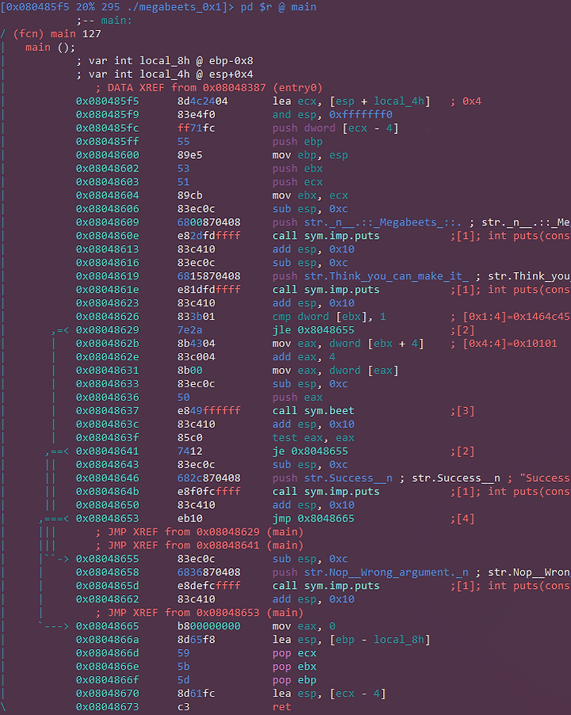Click the 'mov eax, 0' instruction
Image resolution: width=571 pixels, height=715 pixels.
(304, 626)
